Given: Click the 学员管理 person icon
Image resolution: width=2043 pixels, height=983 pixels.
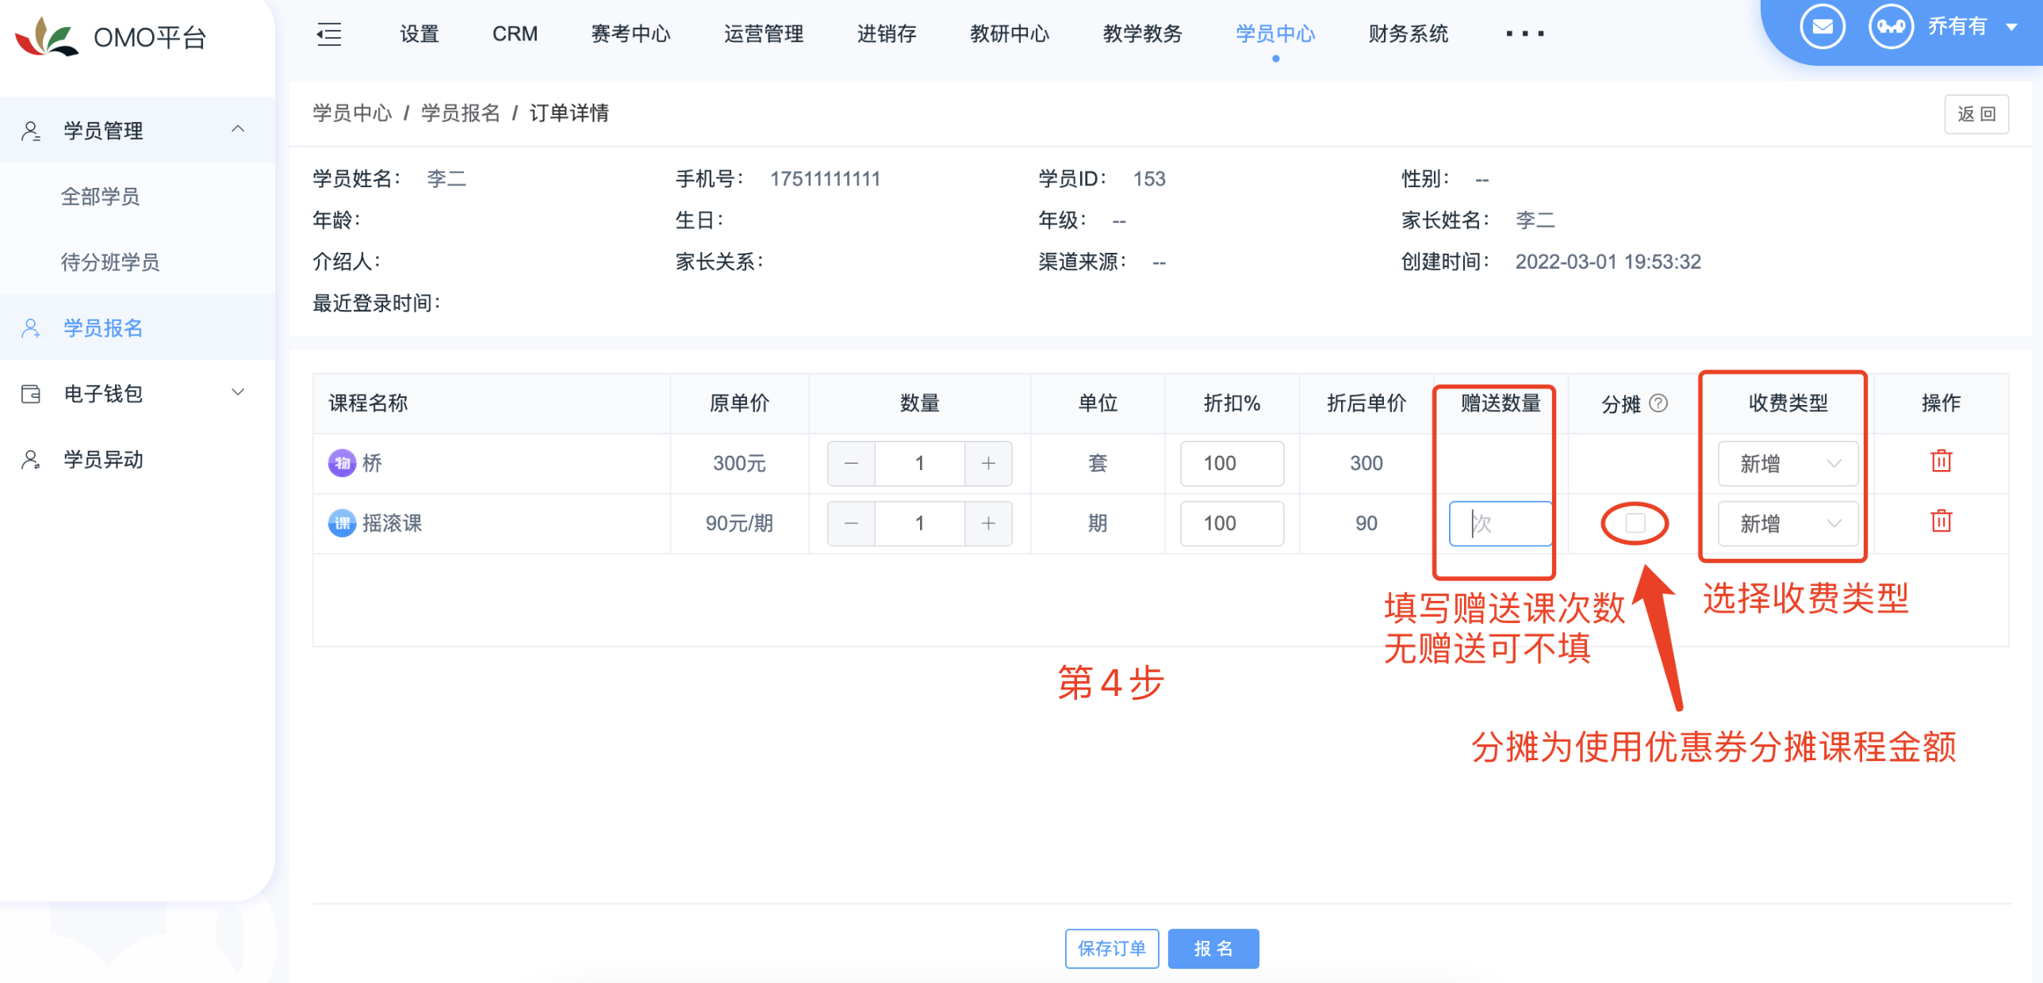Looking at the screenshot, I should pos(31,131).
